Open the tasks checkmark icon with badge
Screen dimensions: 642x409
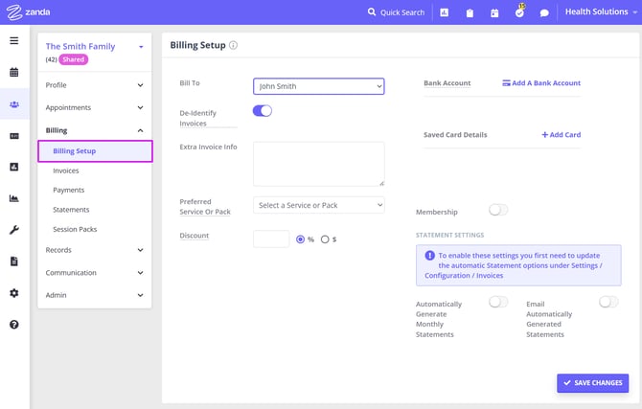pos(519,13)
